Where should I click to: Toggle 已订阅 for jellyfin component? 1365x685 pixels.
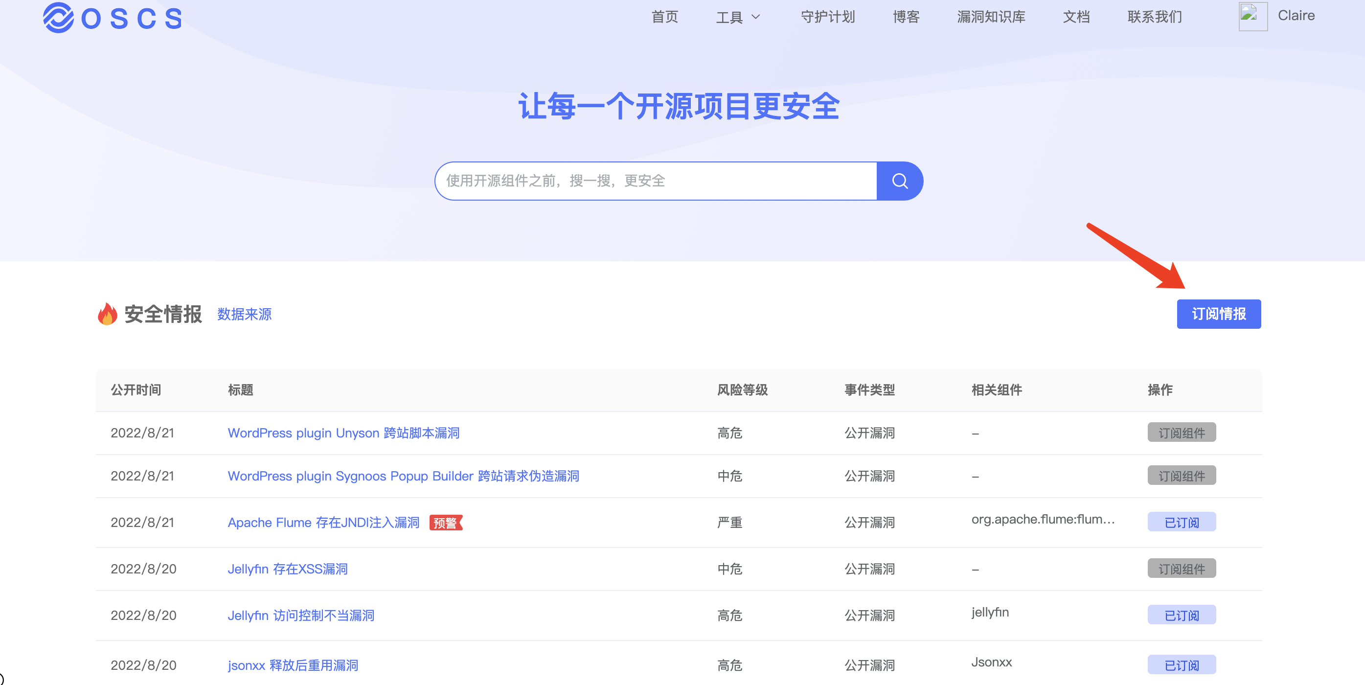(x=1181, y=615)
